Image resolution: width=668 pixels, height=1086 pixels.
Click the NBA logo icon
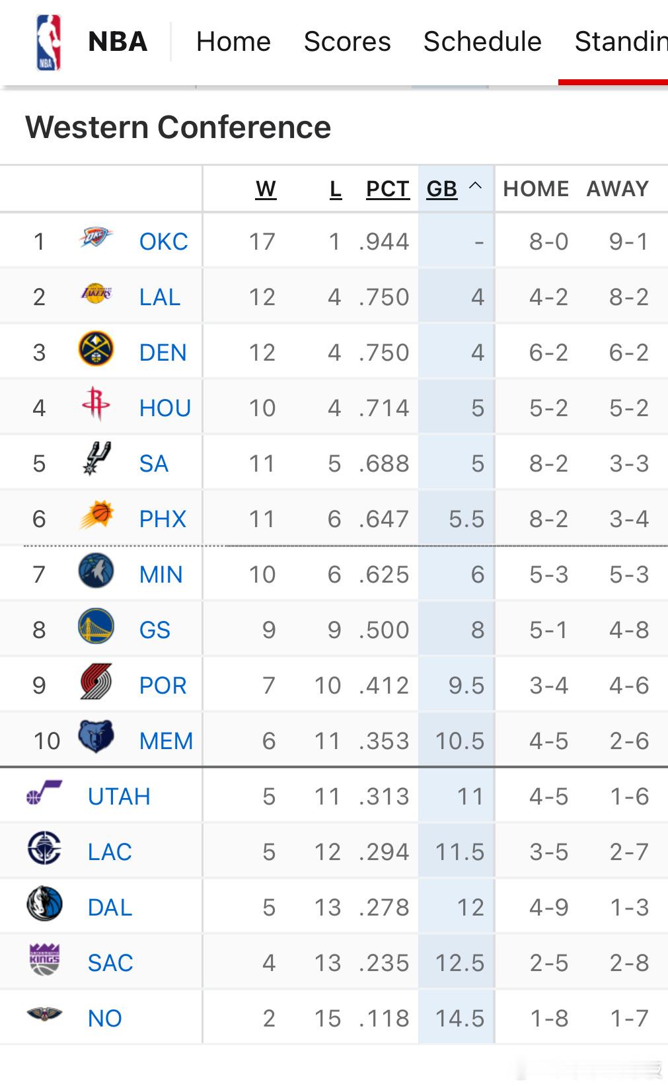48,42
